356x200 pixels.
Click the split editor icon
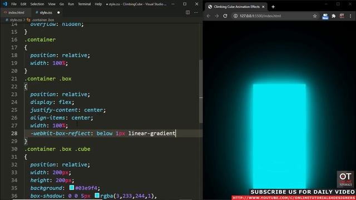coord(187,12)
